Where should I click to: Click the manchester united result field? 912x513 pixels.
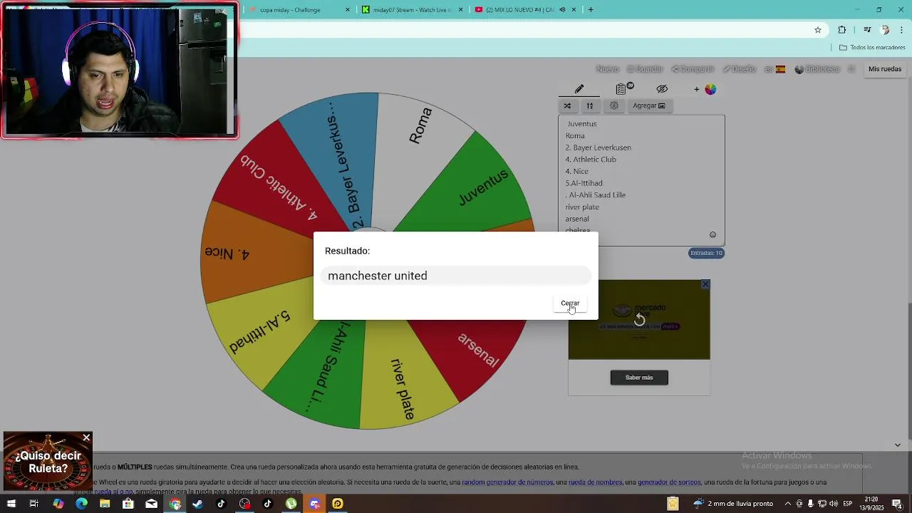click(x=456, y=276)
